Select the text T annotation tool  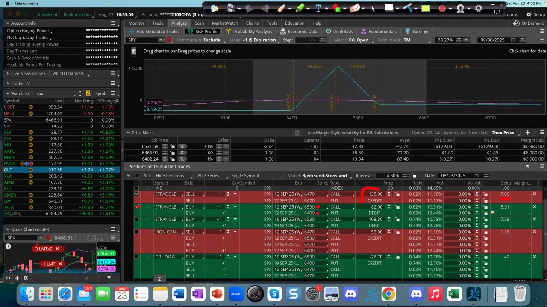pos(318,8)
